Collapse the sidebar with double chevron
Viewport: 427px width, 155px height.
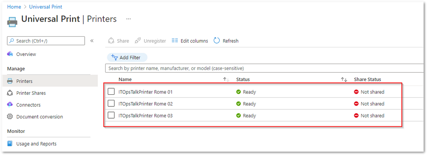click(x=92, y=41)
